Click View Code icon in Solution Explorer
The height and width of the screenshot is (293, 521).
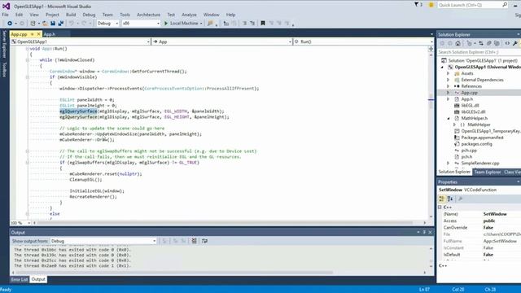507,43
